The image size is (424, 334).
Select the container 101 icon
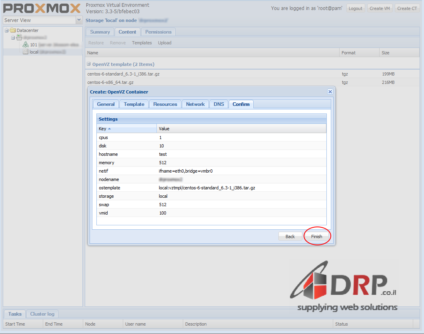point(26,45)
